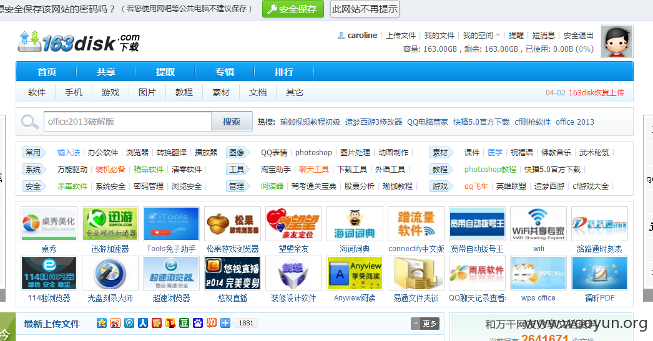Switch to 提取 tab
The width and height of the screenshot is (653, 341).
[x=165, y=72]
